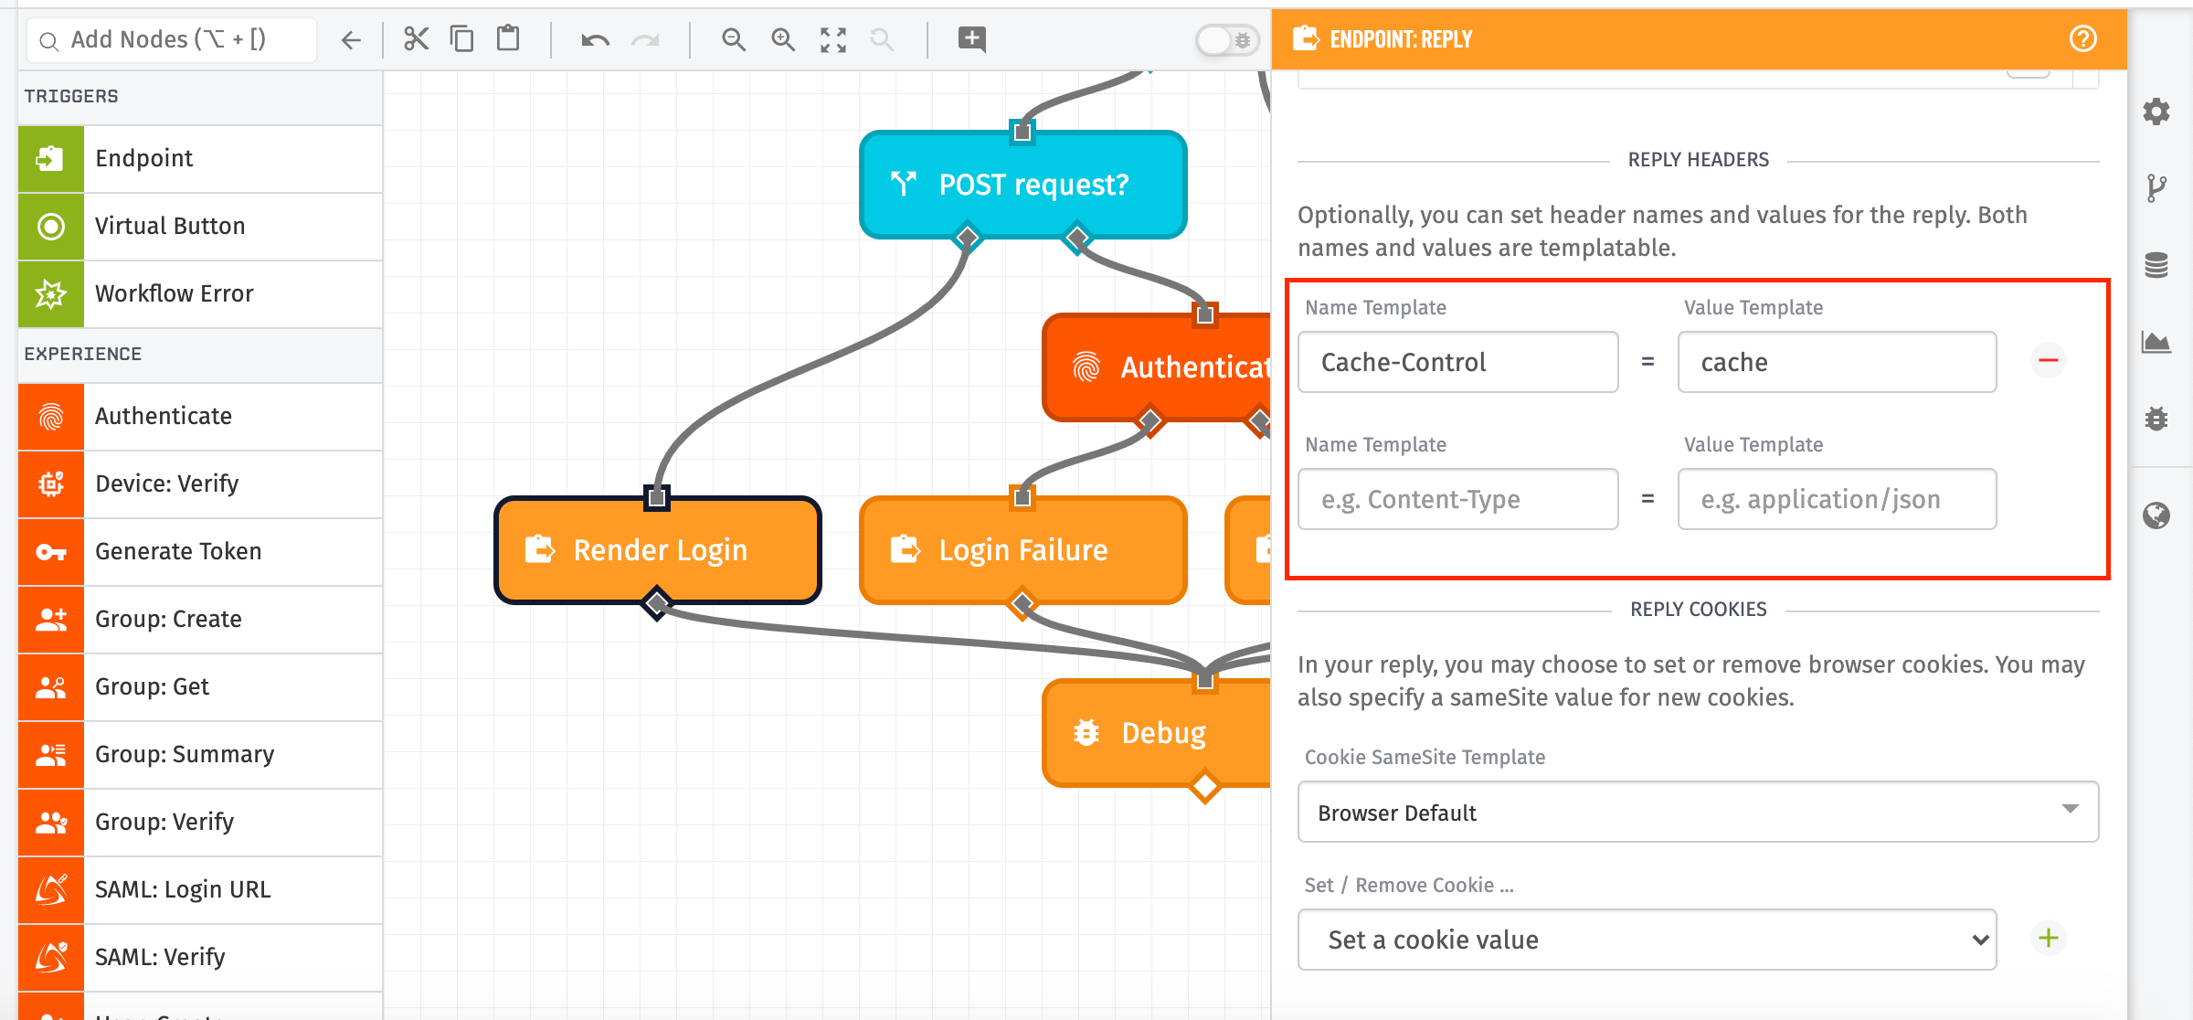Click the Authenticate fingerprint palette icon

[51, 416]
